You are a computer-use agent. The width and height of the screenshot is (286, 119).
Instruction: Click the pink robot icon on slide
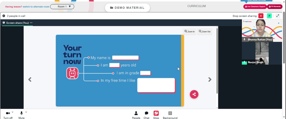(x=72, y=73)
